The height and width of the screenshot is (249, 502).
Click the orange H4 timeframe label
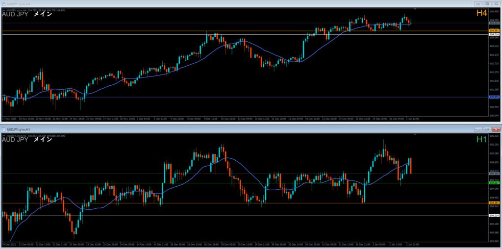pyautogui.click(x=481, y=13)
